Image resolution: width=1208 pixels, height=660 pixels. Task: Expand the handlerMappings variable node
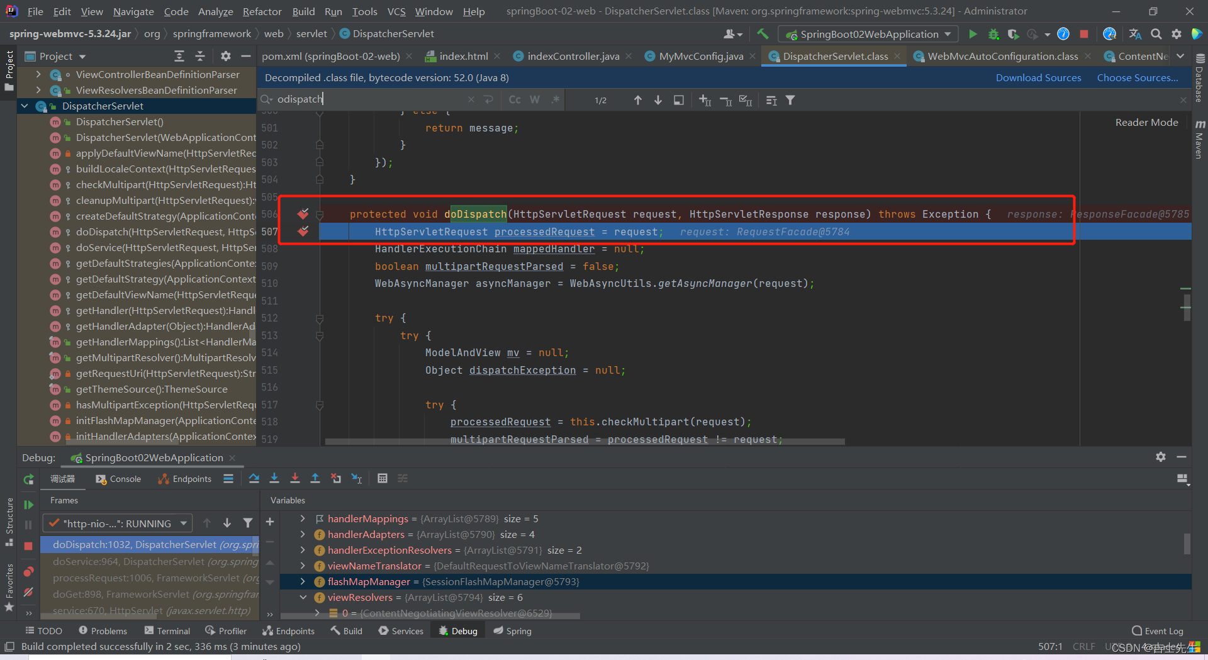click(303, 518)
